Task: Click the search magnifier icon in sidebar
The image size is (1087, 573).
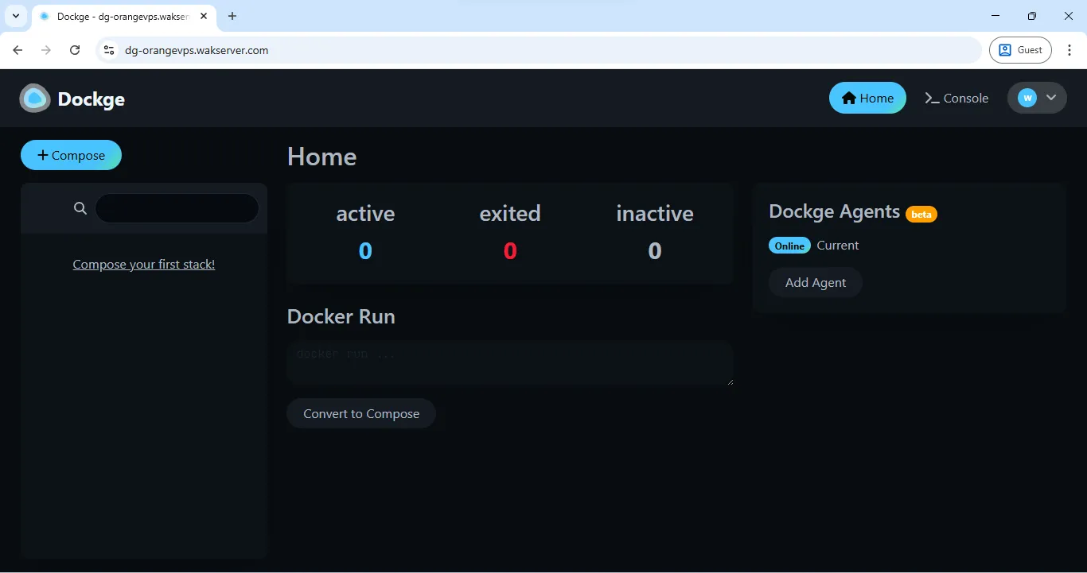Action: point(80,207)
